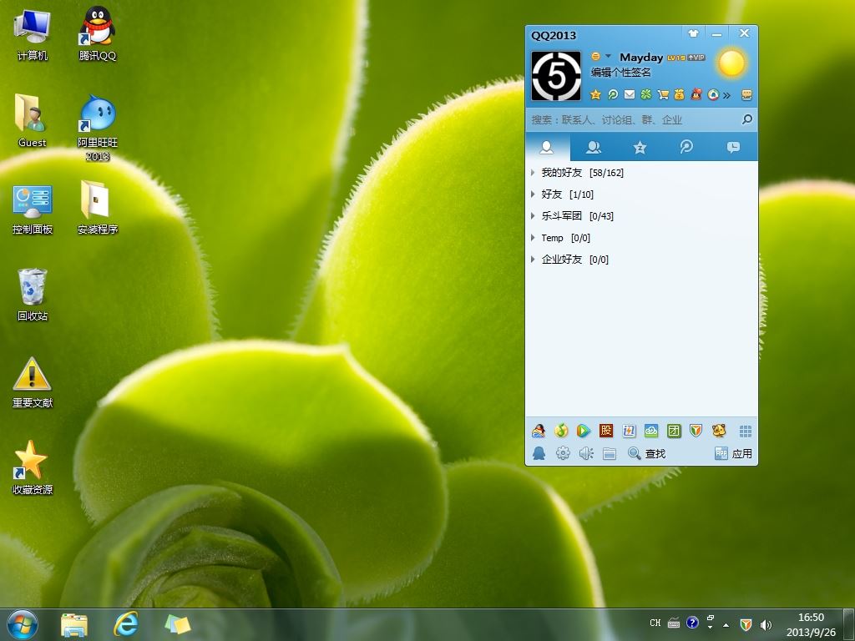The height and width of the screenshot is (641, 855).
Task: Select the 重要文献 warning icon
Action: pos(33,382)
